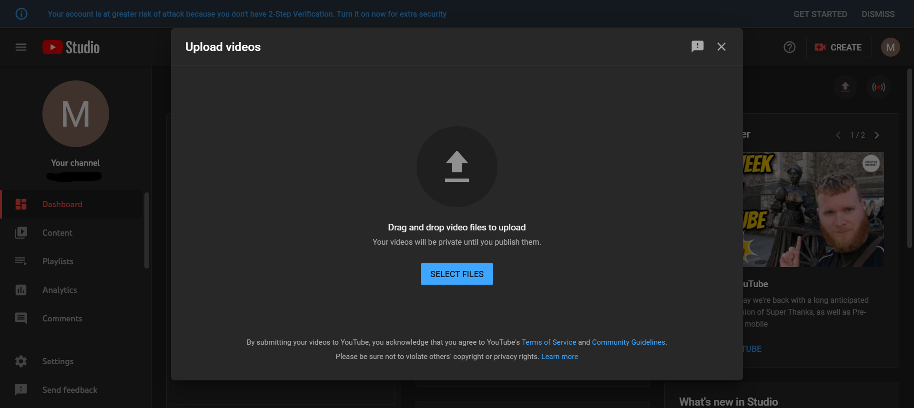The image size is (914, 408).
Task: Click the Playlists list icon
Action: click(x=21, y=261)
